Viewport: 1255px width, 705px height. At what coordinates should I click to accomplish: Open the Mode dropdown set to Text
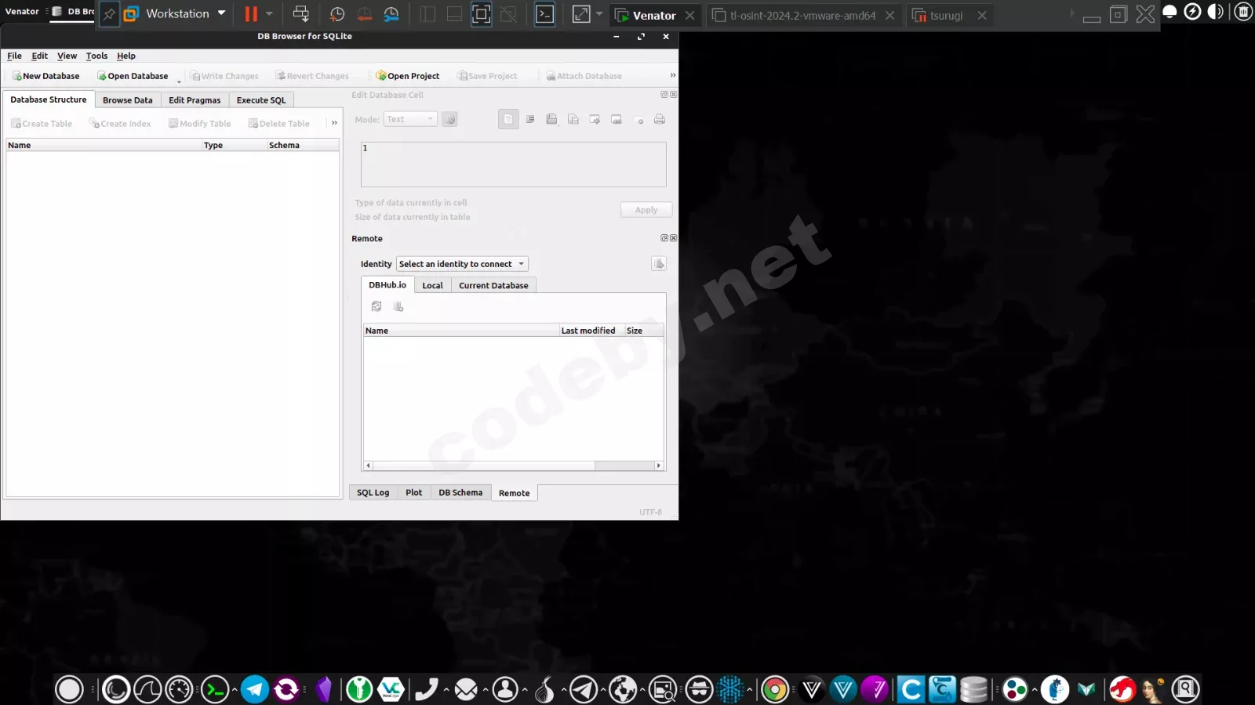pos(410,118)
